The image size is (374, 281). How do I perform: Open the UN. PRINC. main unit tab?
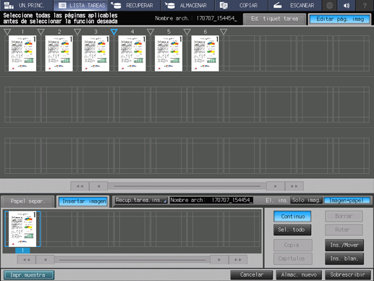[x=26, y=5]
